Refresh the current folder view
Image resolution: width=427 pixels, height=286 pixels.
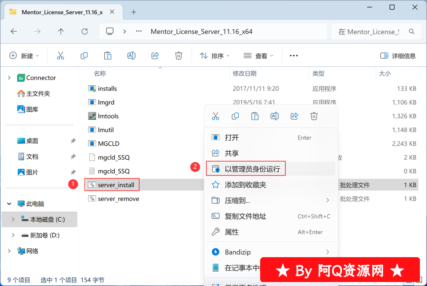(x=85, y=32)
